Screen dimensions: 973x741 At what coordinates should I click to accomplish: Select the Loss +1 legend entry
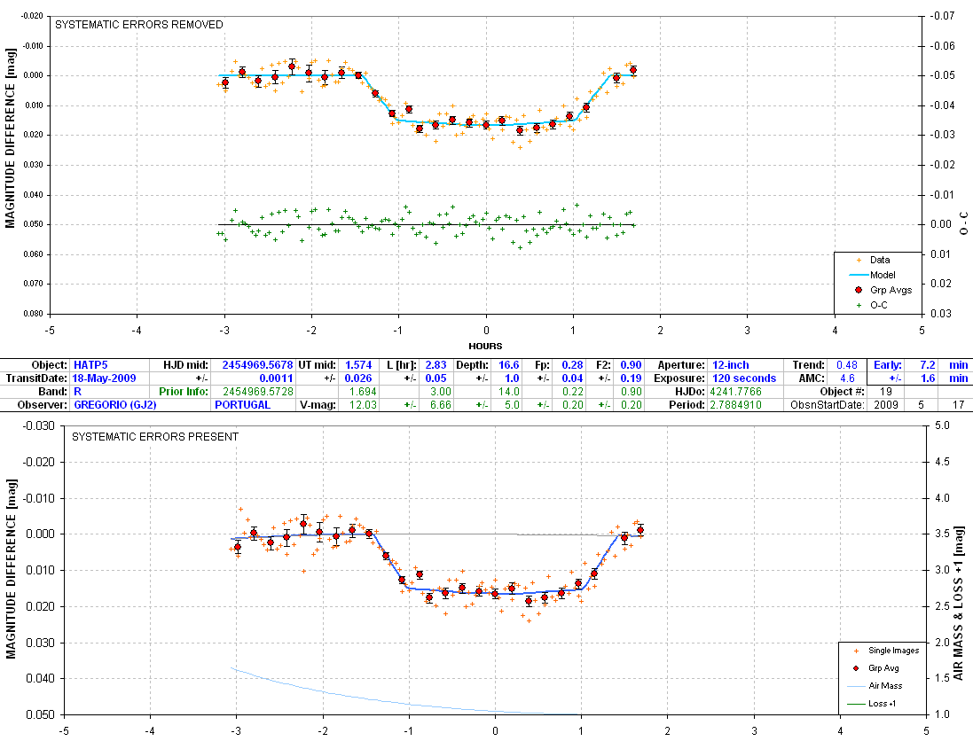tap(882, 703)
